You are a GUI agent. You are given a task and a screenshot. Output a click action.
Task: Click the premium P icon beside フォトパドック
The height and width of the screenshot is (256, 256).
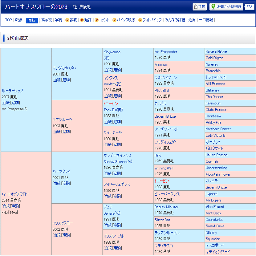click(140, 20)
